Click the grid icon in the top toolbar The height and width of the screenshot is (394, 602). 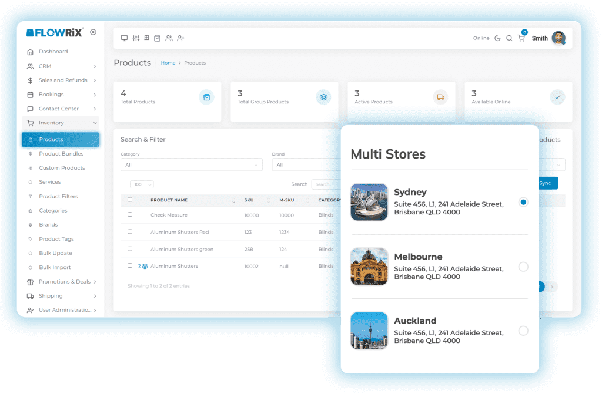click(146, 38)
